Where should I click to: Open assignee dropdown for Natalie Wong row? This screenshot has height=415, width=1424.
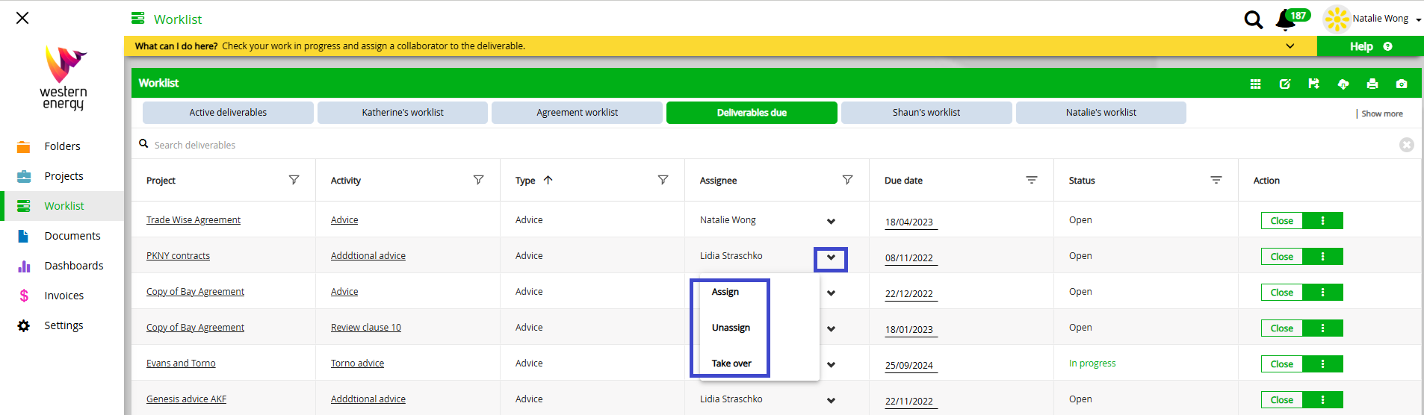pos(831,221)
